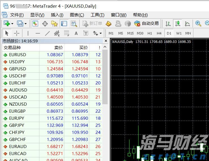Open the Data Window crosshair icon
This screenshot has height=161, width=209.
[45, 23]
